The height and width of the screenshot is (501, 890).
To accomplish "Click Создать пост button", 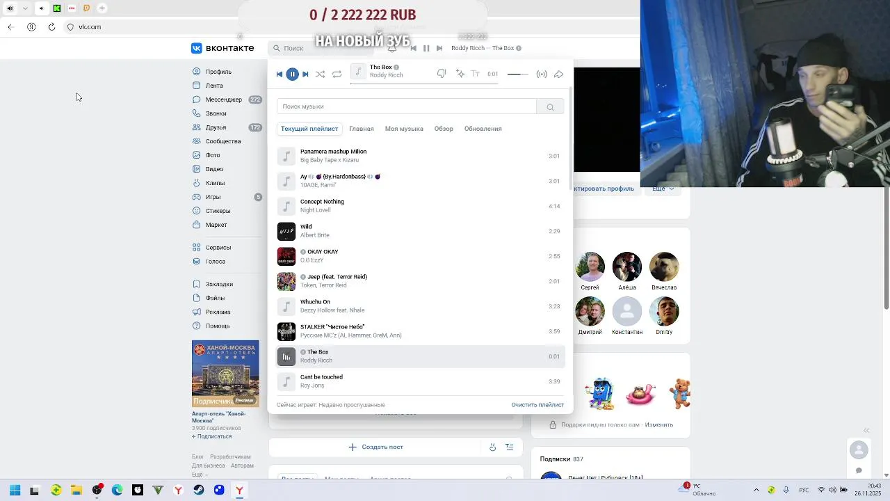I will [376, 447].
